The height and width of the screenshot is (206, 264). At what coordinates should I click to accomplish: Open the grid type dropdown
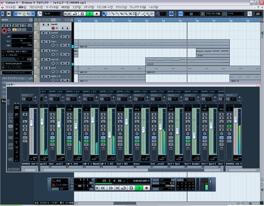[x=192, y=14]
